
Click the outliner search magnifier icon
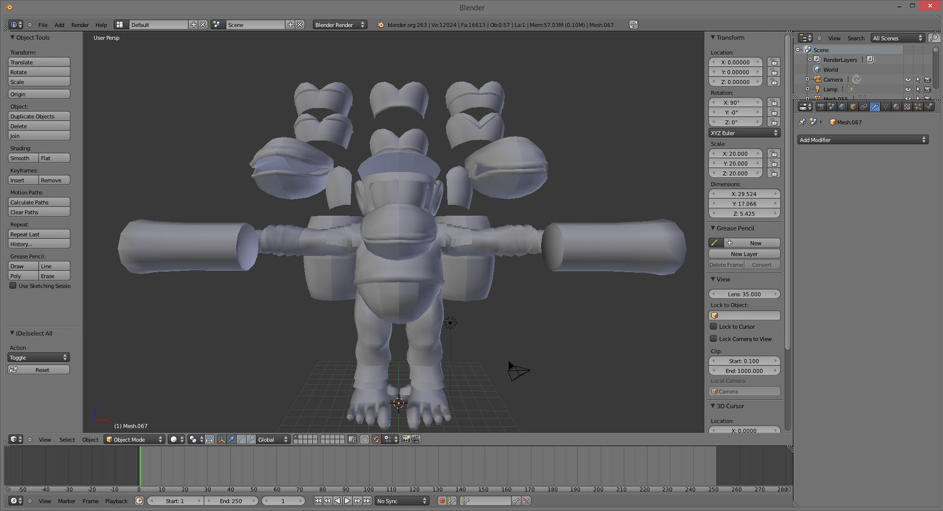934,38
